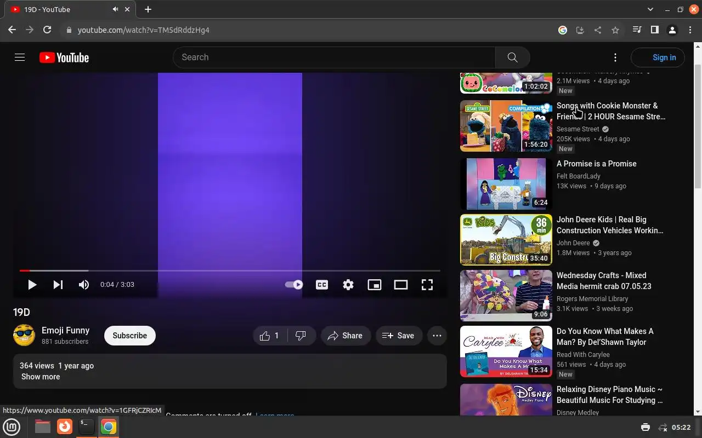Click Chrome icon in taskbar
Image resolution: width=702 pixels, height=438 pixels.
109,427
